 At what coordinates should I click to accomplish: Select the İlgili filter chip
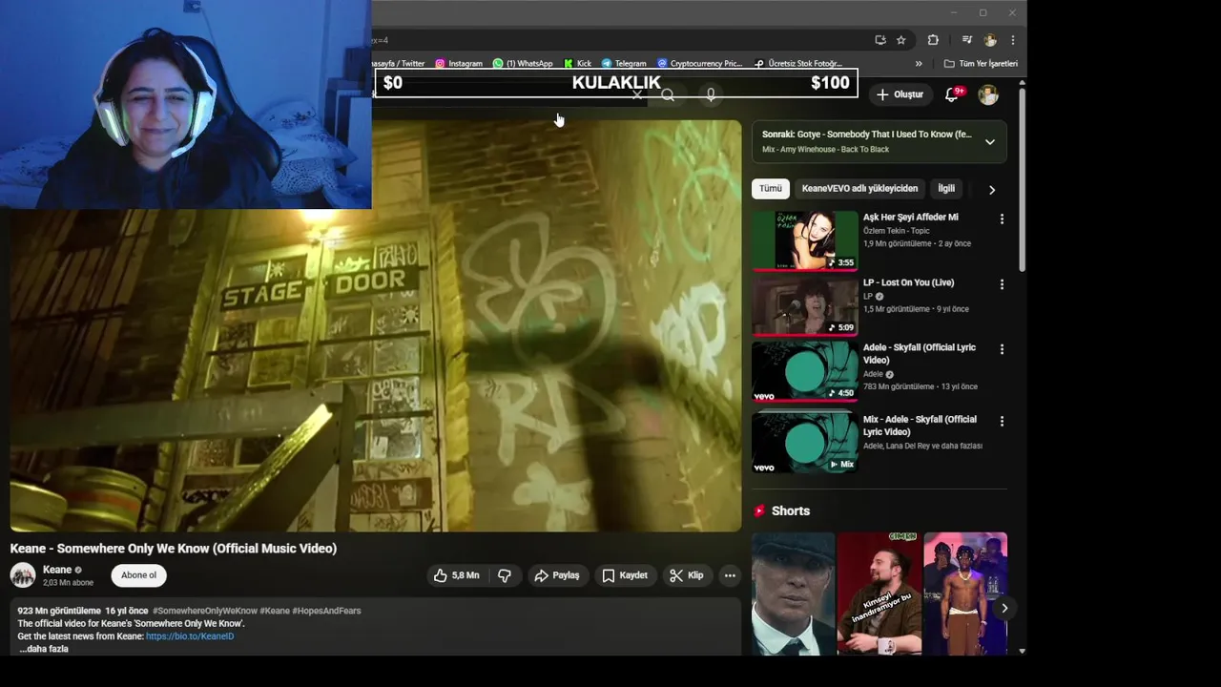(946, 189)
